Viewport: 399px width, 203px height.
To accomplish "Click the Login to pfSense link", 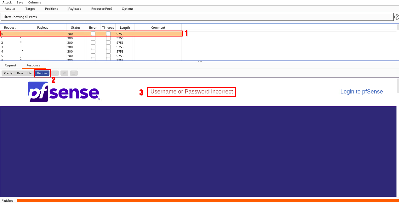I will click(x=362, y=92).
